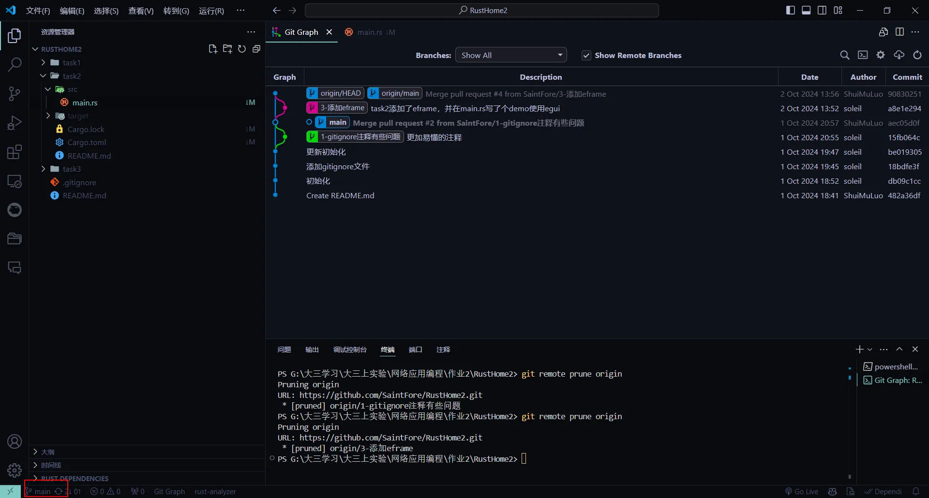This screenshot has height=498, width=929.
Task: Toggle the primary sidebar visibility
Action: (791, 10)
